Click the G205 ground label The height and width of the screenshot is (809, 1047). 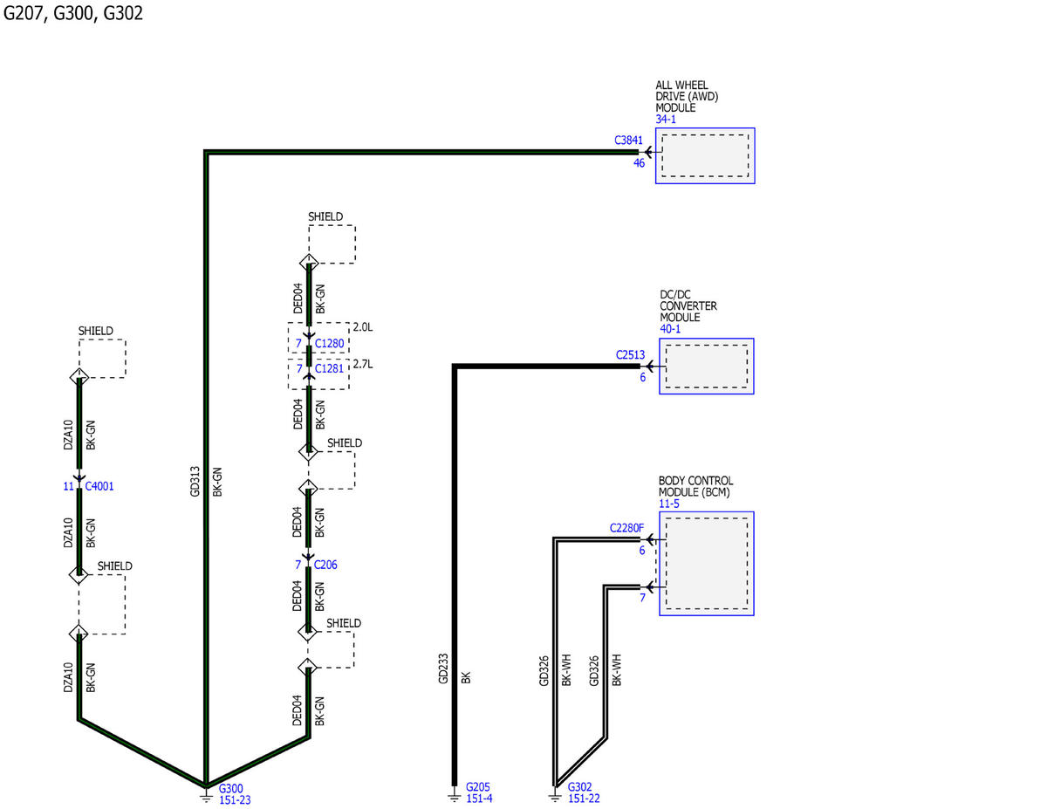pyautogui.click(x=478, y=786)
